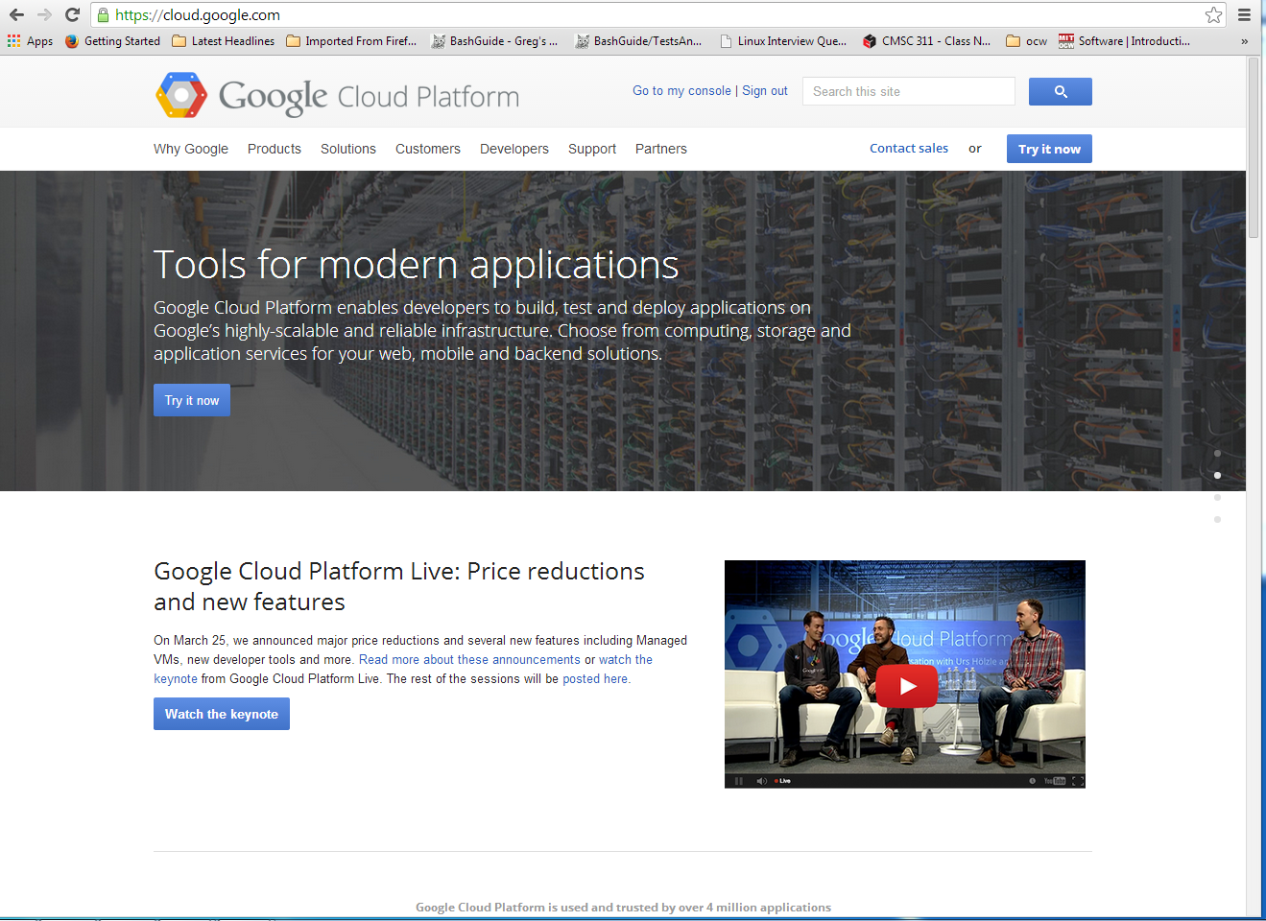Image resolution: width=1266 pixels, height=921 pixels.
Task: Mute the video with the speaker icon
Action: pyautogui.click(x=761, y=781)
